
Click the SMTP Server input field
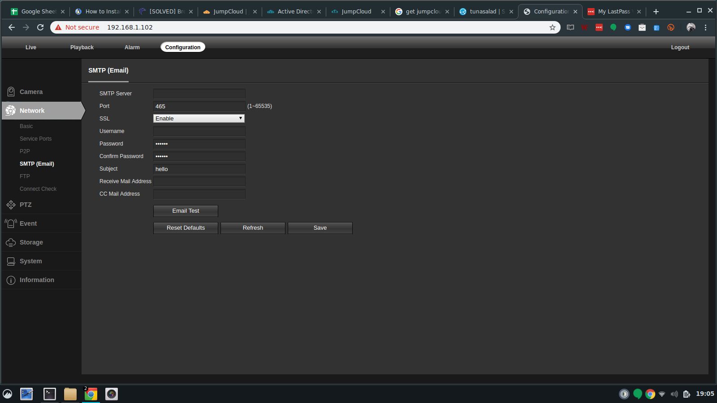pos(199,94)
